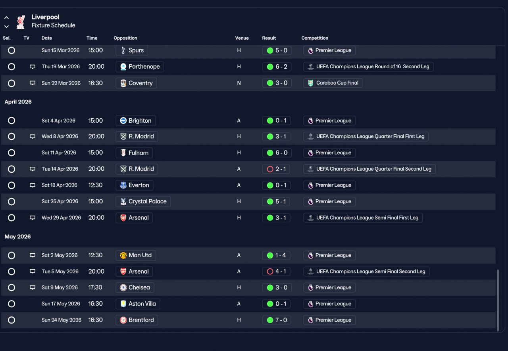Screen dimensions: 508x351
Task: Click the Brentford club badge
Action: pyautogui.click(x=123, y=320)
